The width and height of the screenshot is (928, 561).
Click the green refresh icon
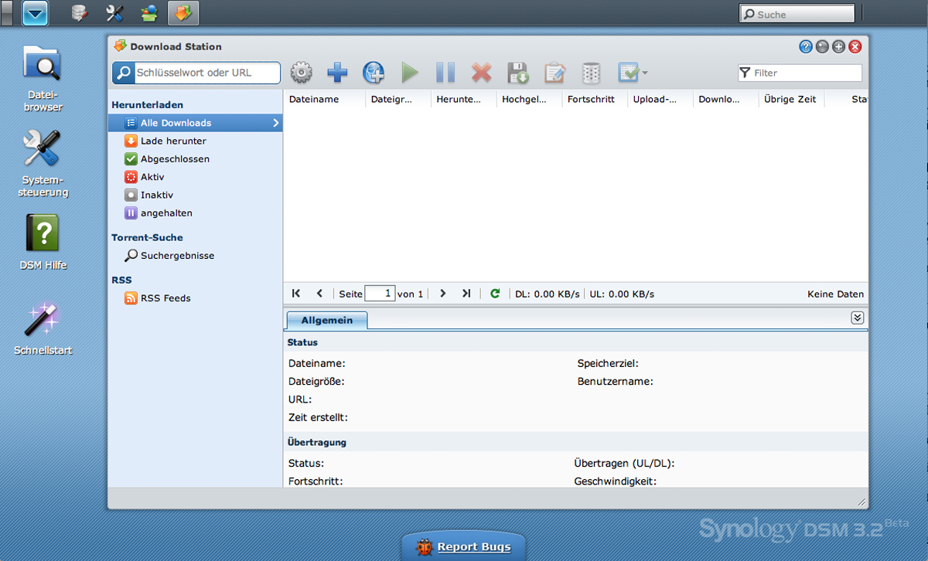(x=495, y=294)
